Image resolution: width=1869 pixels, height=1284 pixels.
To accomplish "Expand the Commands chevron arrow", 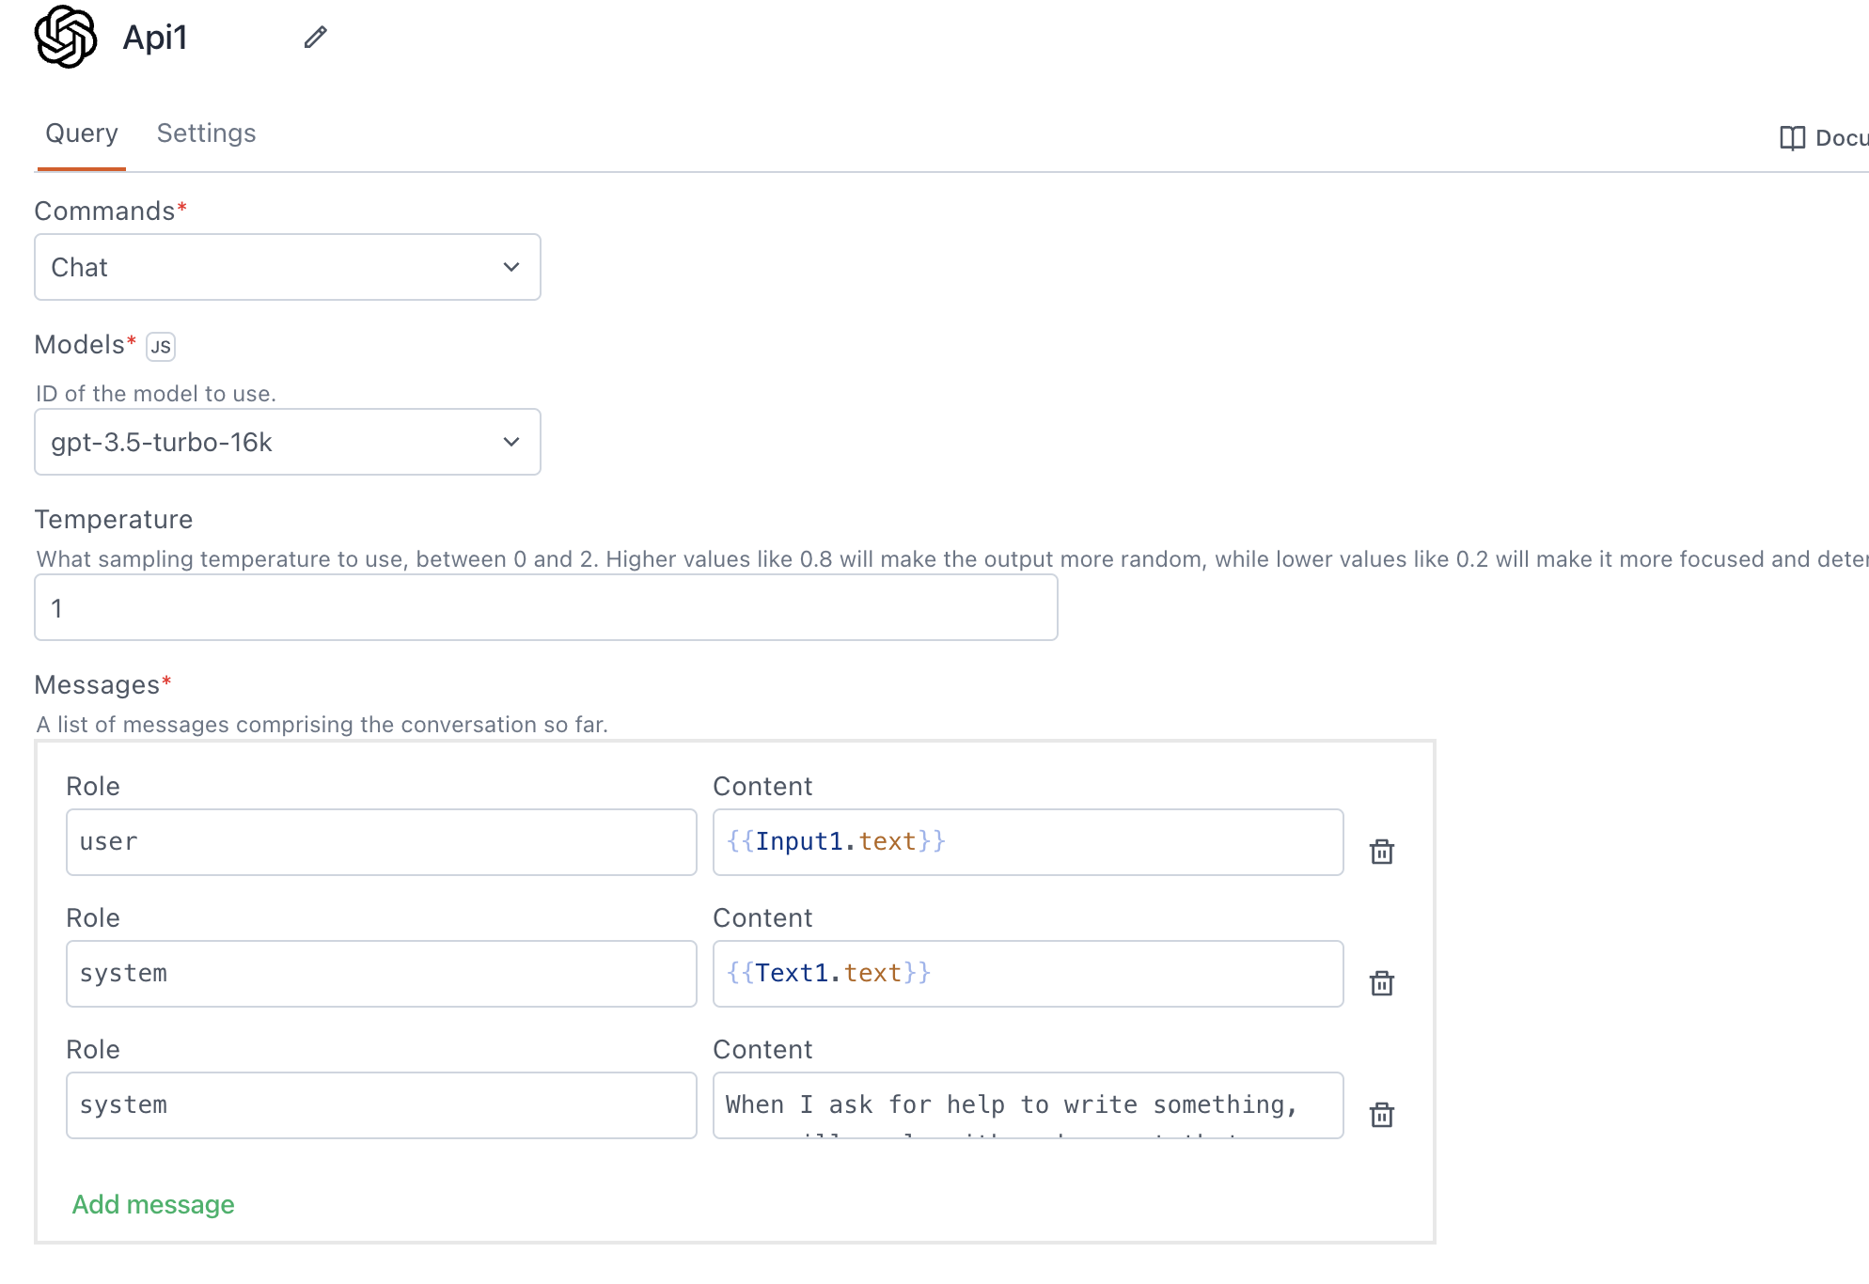I will (x=510, y=267).
